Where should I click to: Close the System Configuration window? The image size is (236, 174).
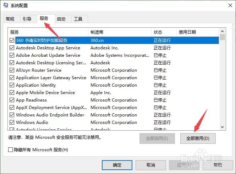pos(227,5)
